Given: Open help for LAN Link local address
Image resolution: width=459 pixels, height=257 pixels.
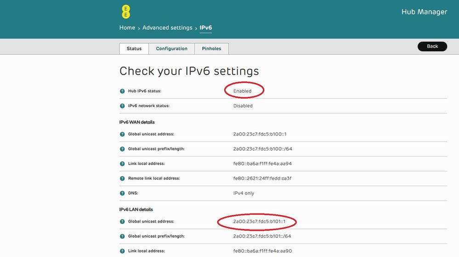Looking at the screenshot, I should click(122, 251).
